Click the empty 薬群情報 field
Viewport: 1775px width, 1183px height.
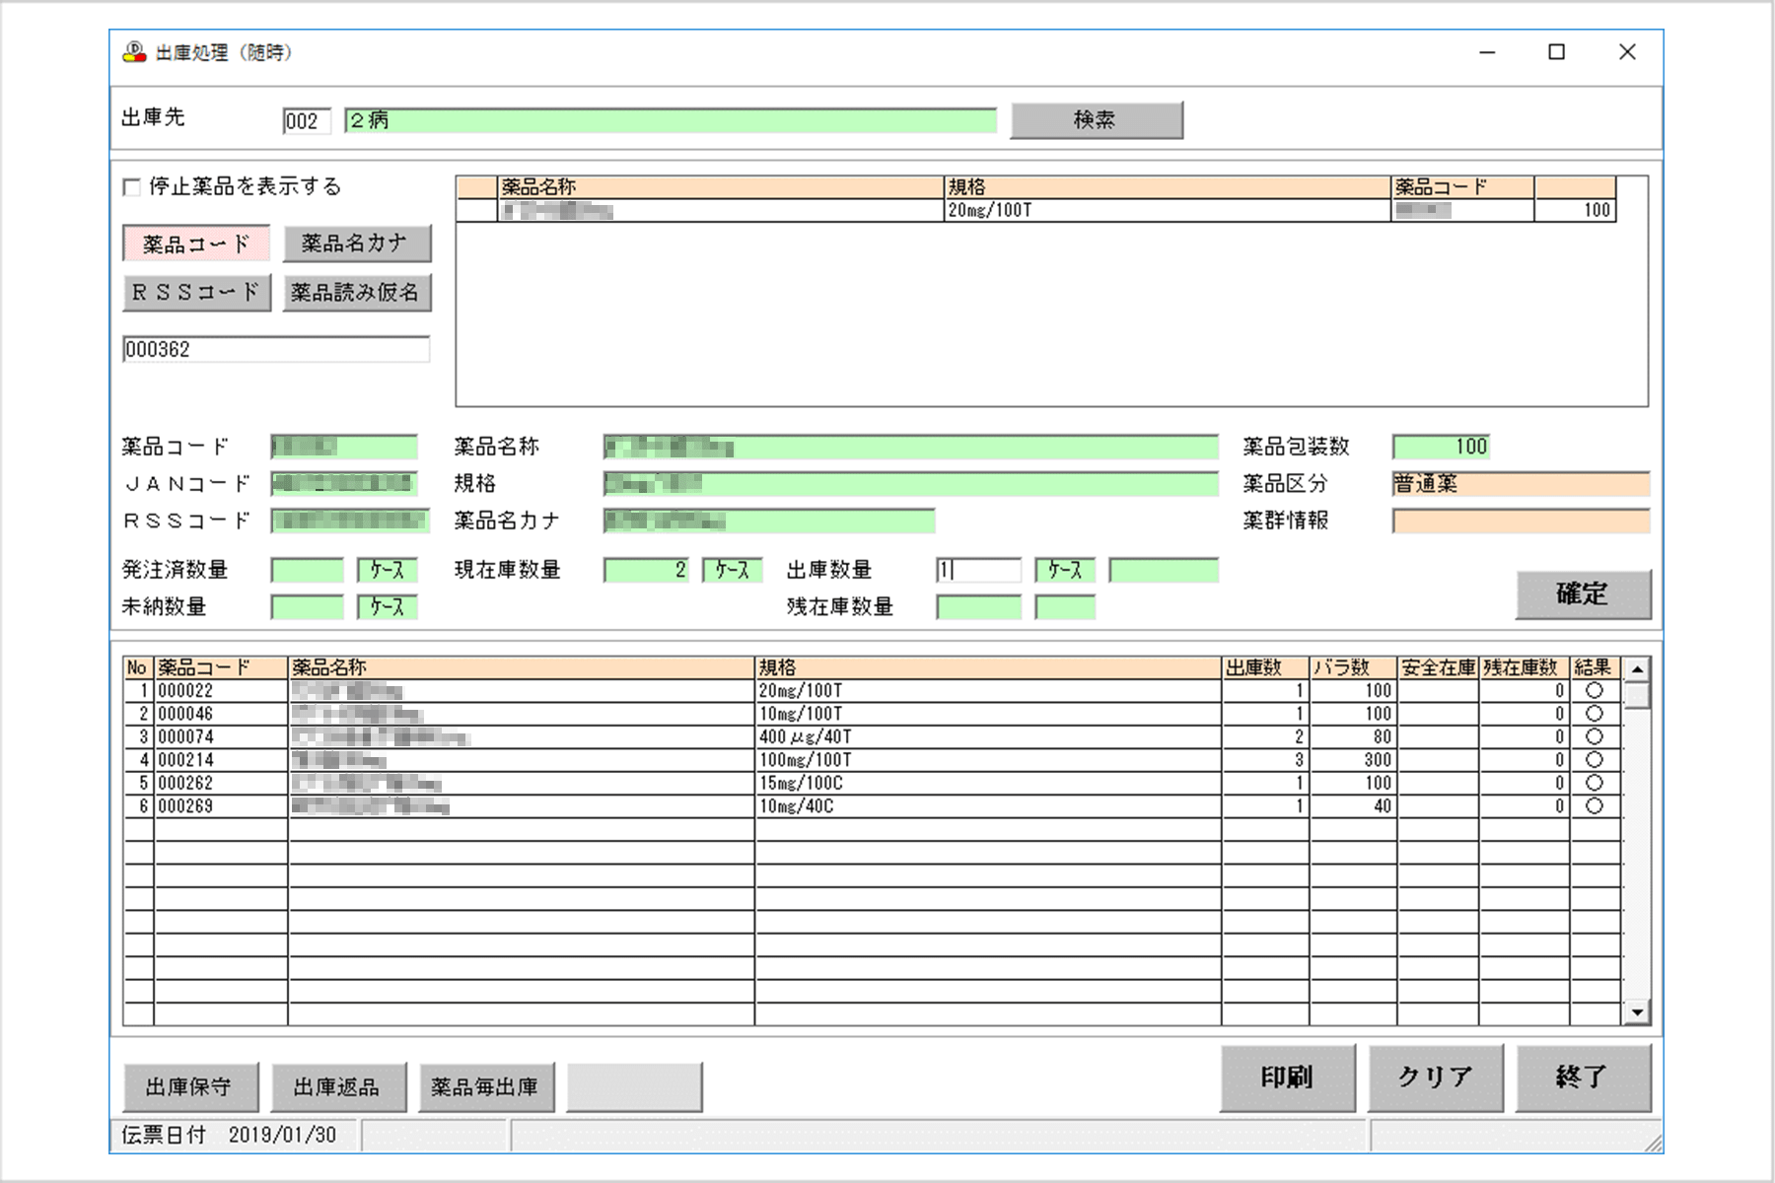(x=1521, y=521)
